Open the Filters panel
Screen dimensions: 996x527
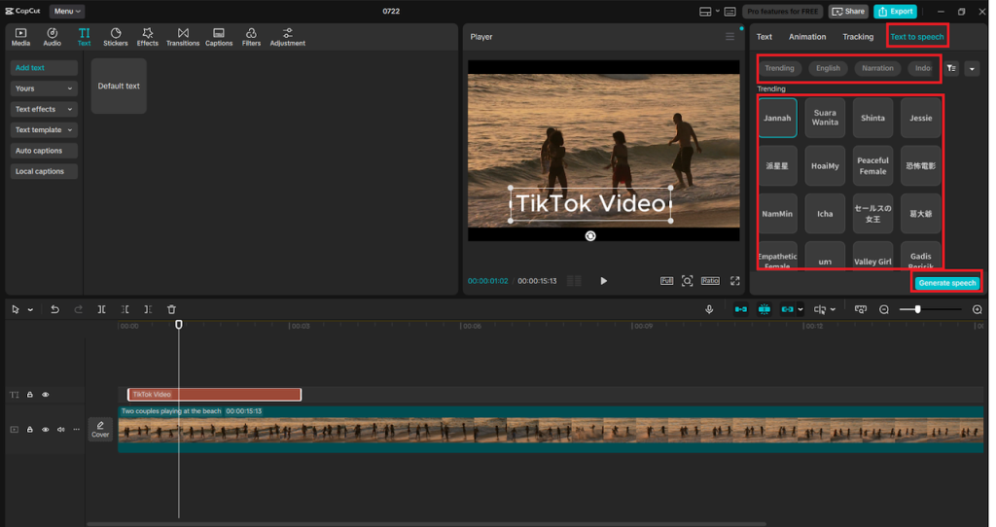point(251,37)
